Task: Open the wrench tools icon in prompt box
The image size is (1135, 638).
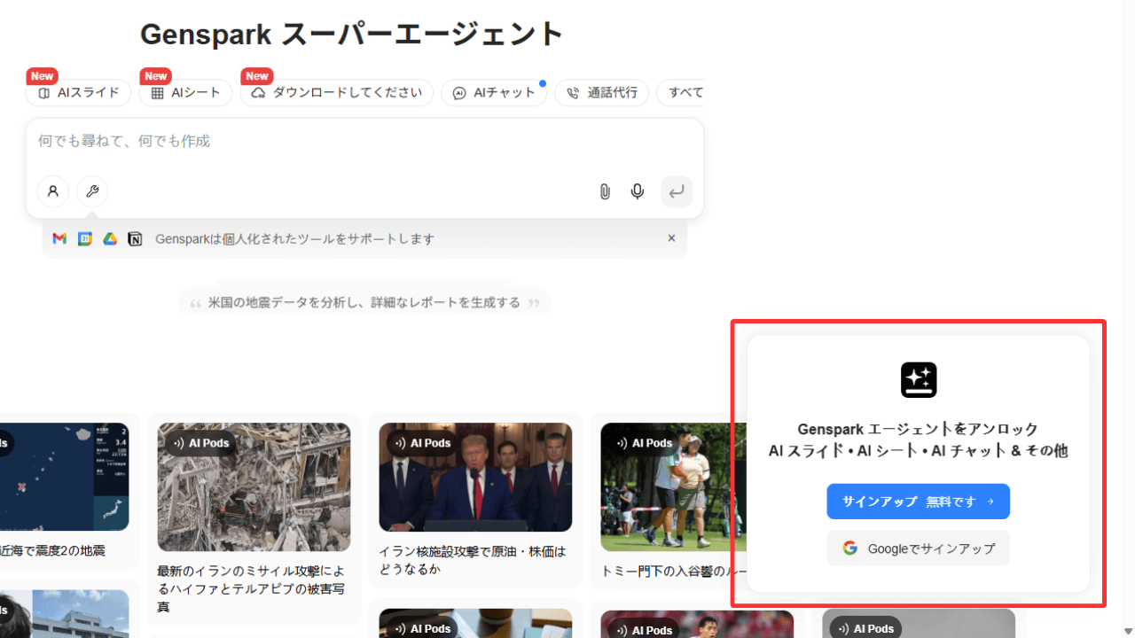Action: coord(92,191)
